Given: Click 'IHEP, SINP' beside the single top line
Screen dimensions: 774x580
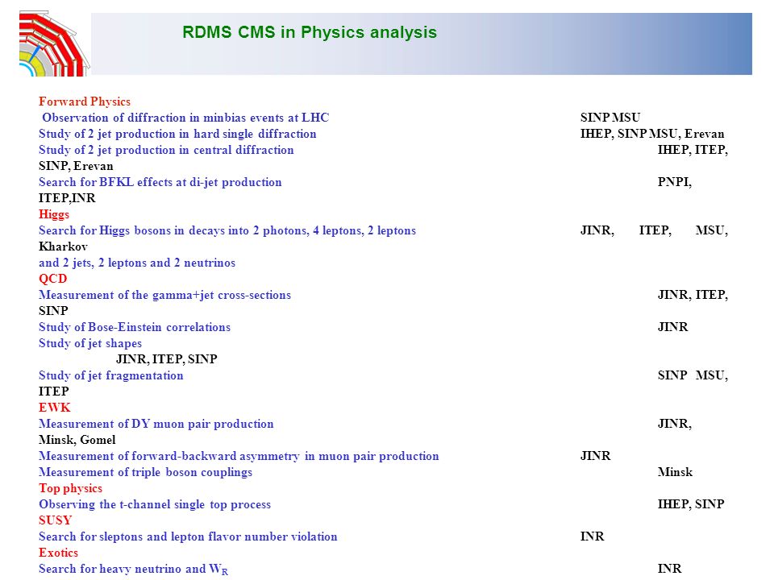Looking at the screenshot, I should 691,504.
